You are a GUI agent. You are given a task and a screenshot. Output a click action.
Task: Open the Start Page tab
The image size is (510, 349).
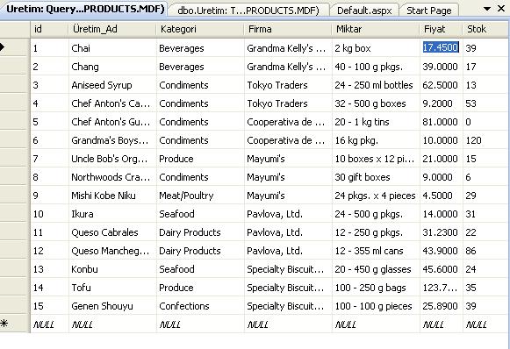point(429,11)
